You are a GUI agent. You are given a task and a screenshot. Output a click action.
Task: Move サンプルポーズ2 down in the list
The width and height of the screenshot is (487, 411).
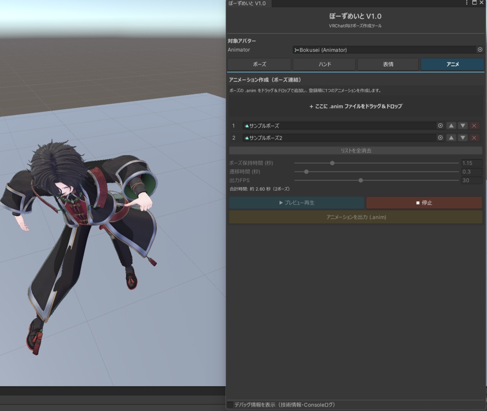[463, 137]
